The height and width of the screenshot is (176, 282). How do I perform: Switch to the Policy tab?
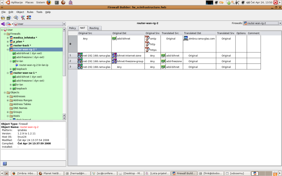click(x=72, y=28)
